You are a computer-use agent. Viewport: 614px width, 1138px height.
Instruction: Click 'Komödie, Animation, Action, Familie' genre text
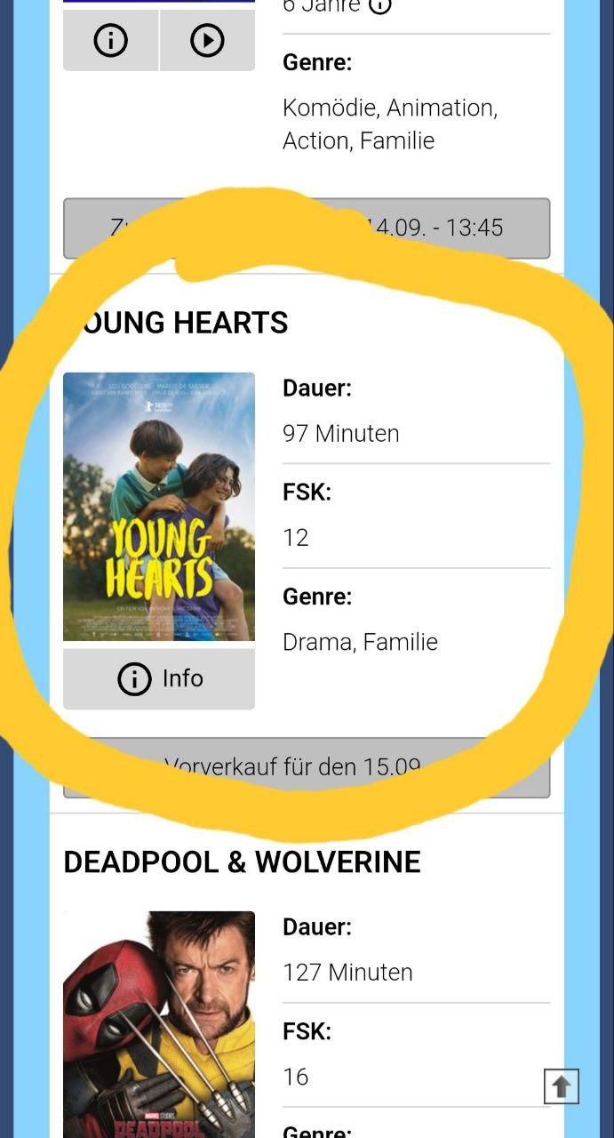tap(390, 124)
